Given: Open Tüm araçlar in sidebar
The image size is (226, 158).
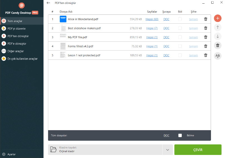Looking at the screenshot, I should (22, 21).
